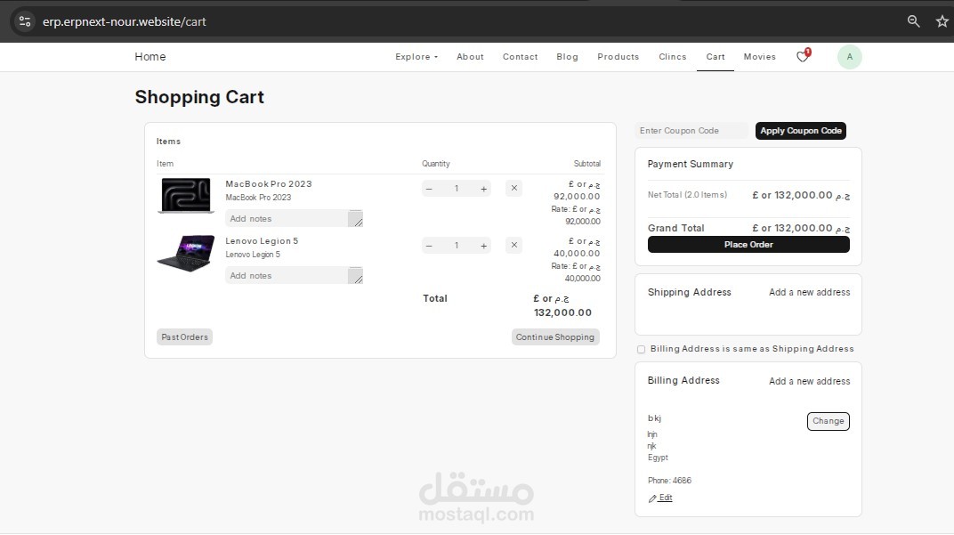This screenshot has height=535, width=954.
Task: Click the Lenovo Legion 5 item title
Action: click(x=262, y=241)
